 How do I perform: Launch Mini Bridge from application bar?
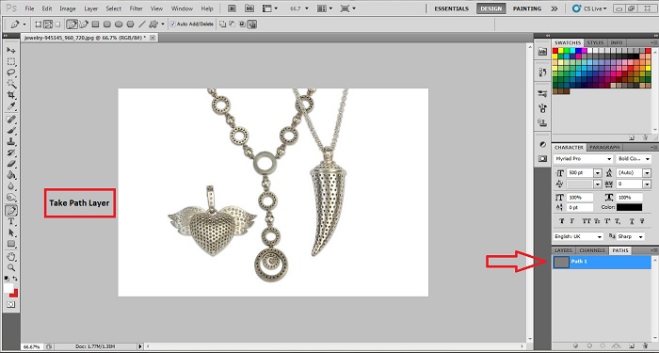tap(249, 8)
